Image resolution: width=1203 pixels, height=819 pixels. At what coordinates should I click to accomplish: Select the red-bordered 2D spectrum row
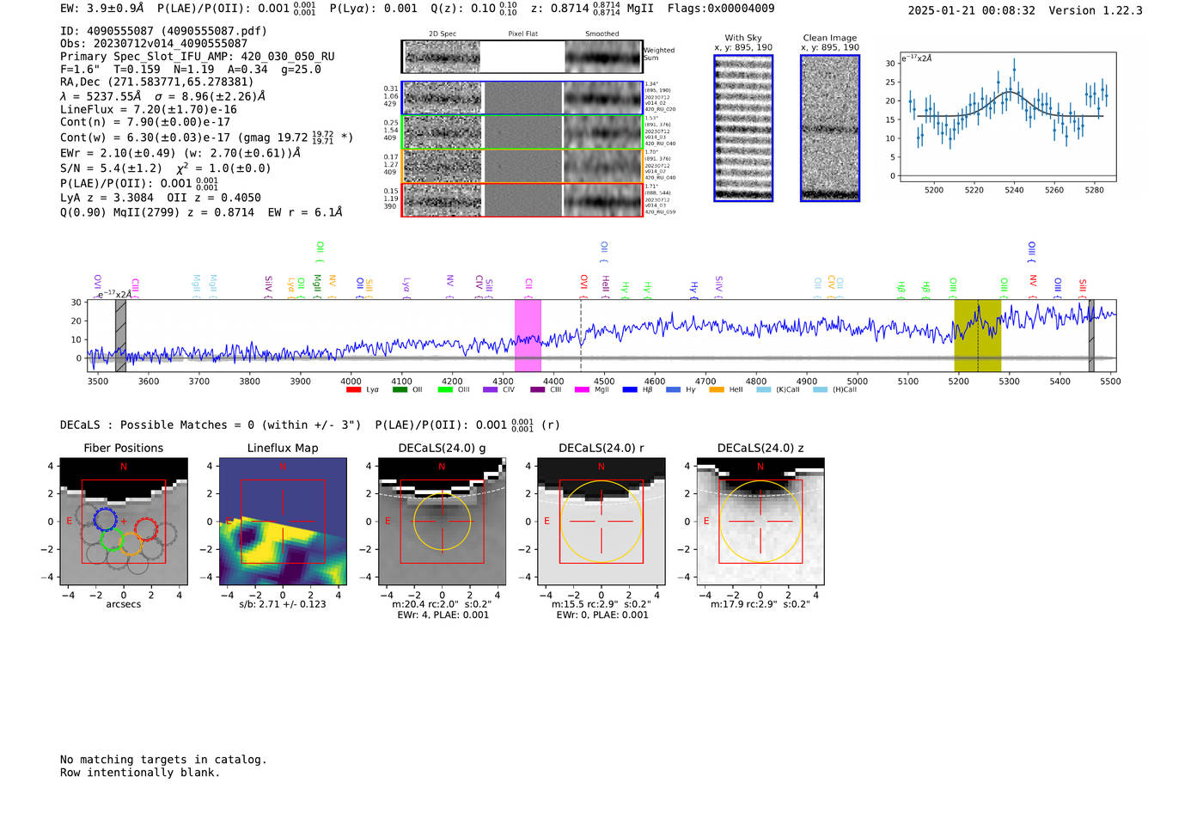point(522,199)
